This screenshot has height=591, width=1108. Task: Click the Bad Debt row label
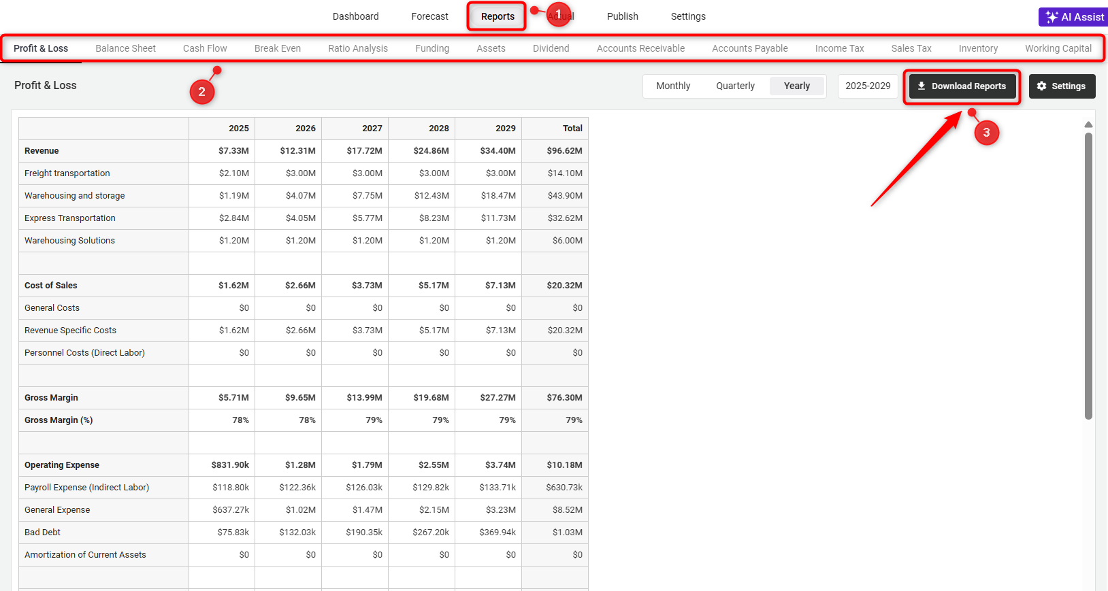pos(42,533)
